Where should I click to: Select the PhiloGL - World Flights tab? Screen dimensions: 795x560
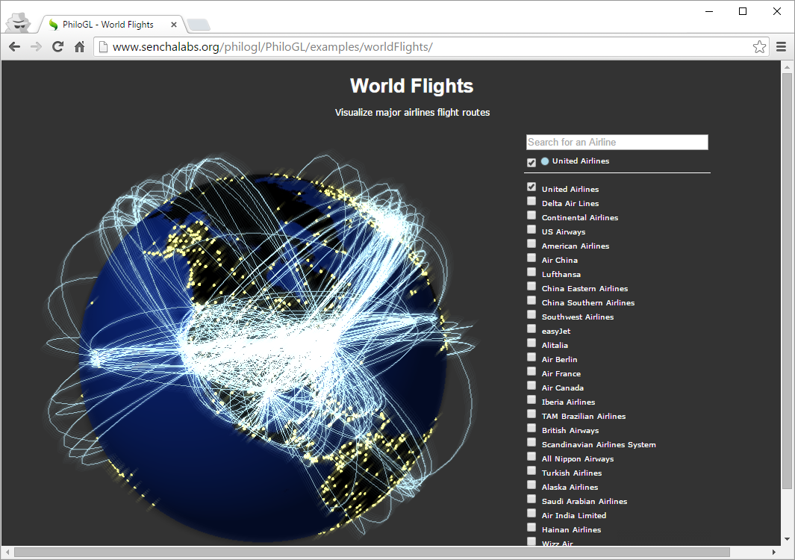coord(111,25)
